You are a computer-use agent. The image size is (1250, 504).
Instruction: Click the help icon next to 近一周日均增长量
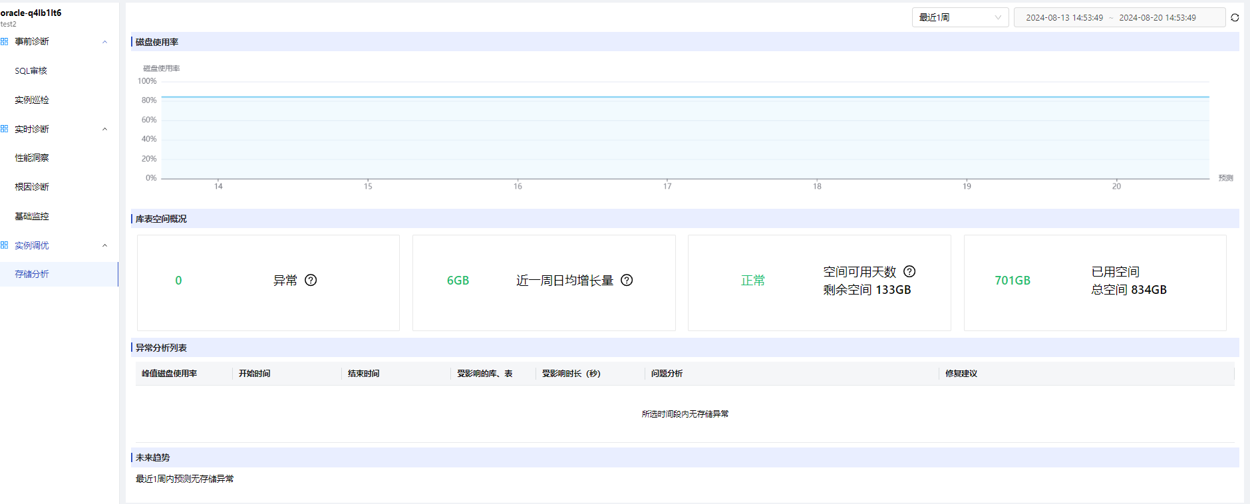click(627, 280)
